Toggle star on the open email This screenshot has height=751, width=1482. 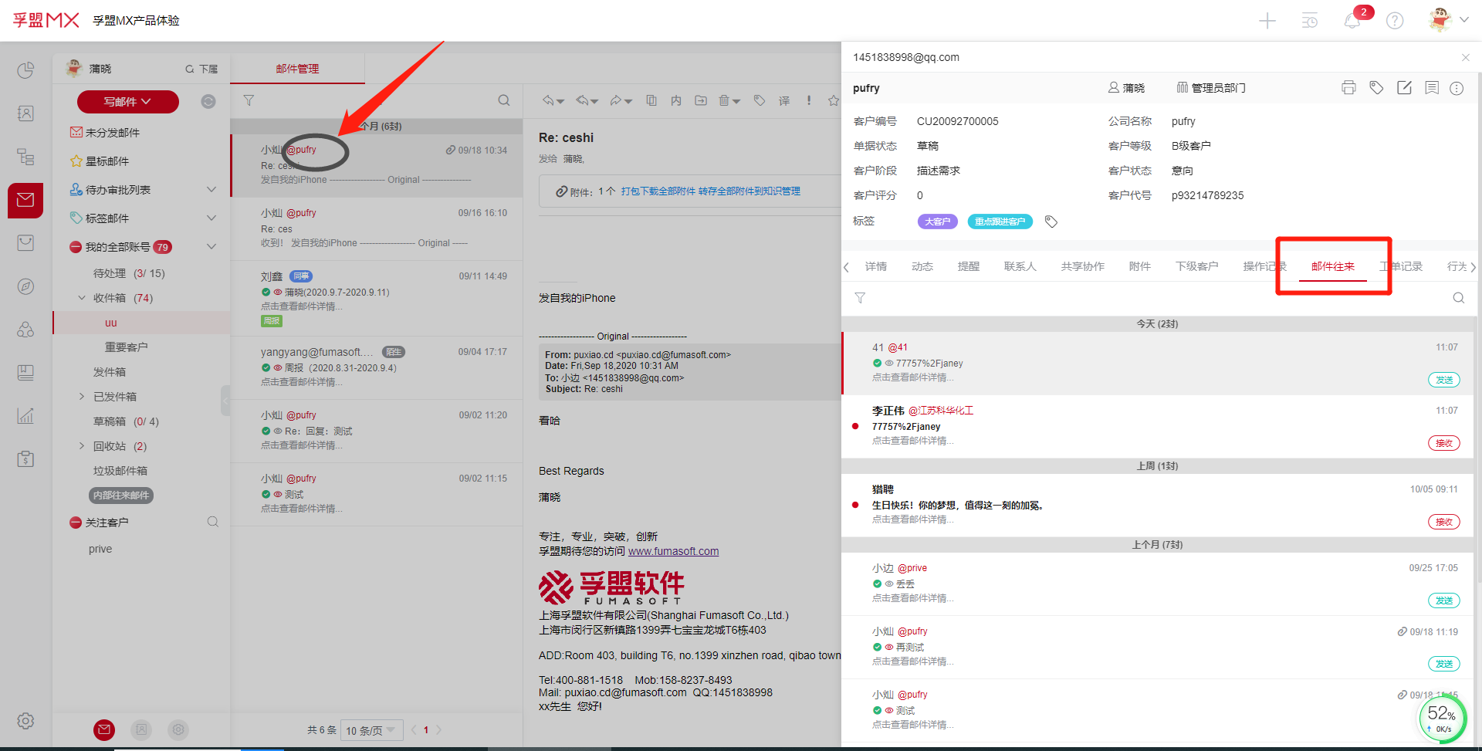pos(833,101)
